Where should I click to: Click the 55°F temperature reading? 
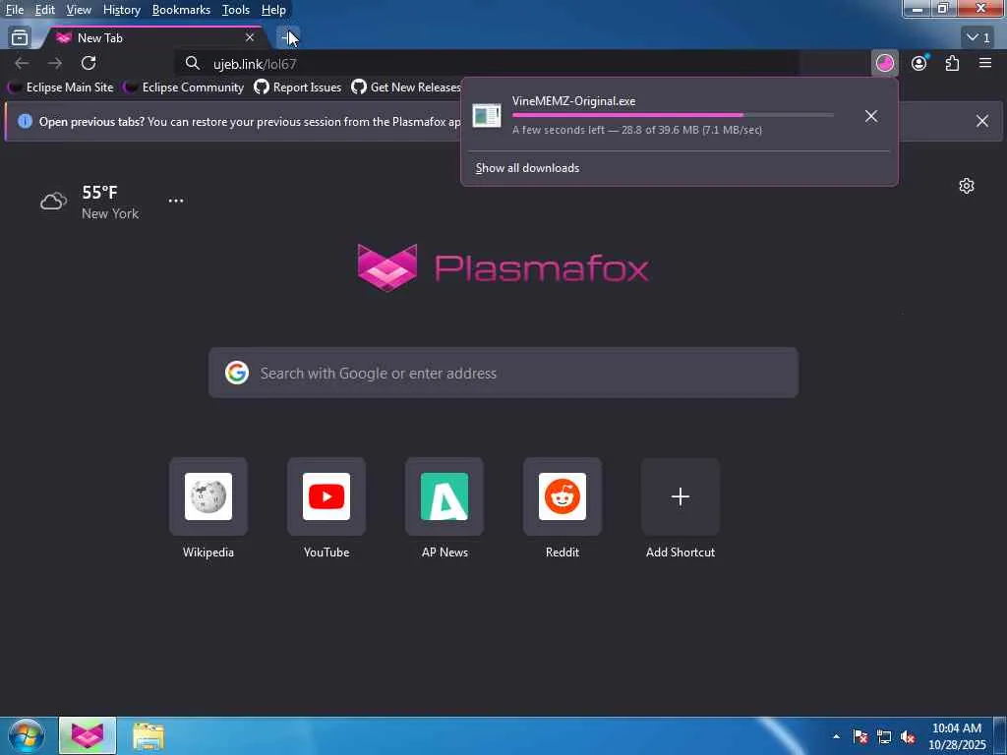[x=99, y=192]
